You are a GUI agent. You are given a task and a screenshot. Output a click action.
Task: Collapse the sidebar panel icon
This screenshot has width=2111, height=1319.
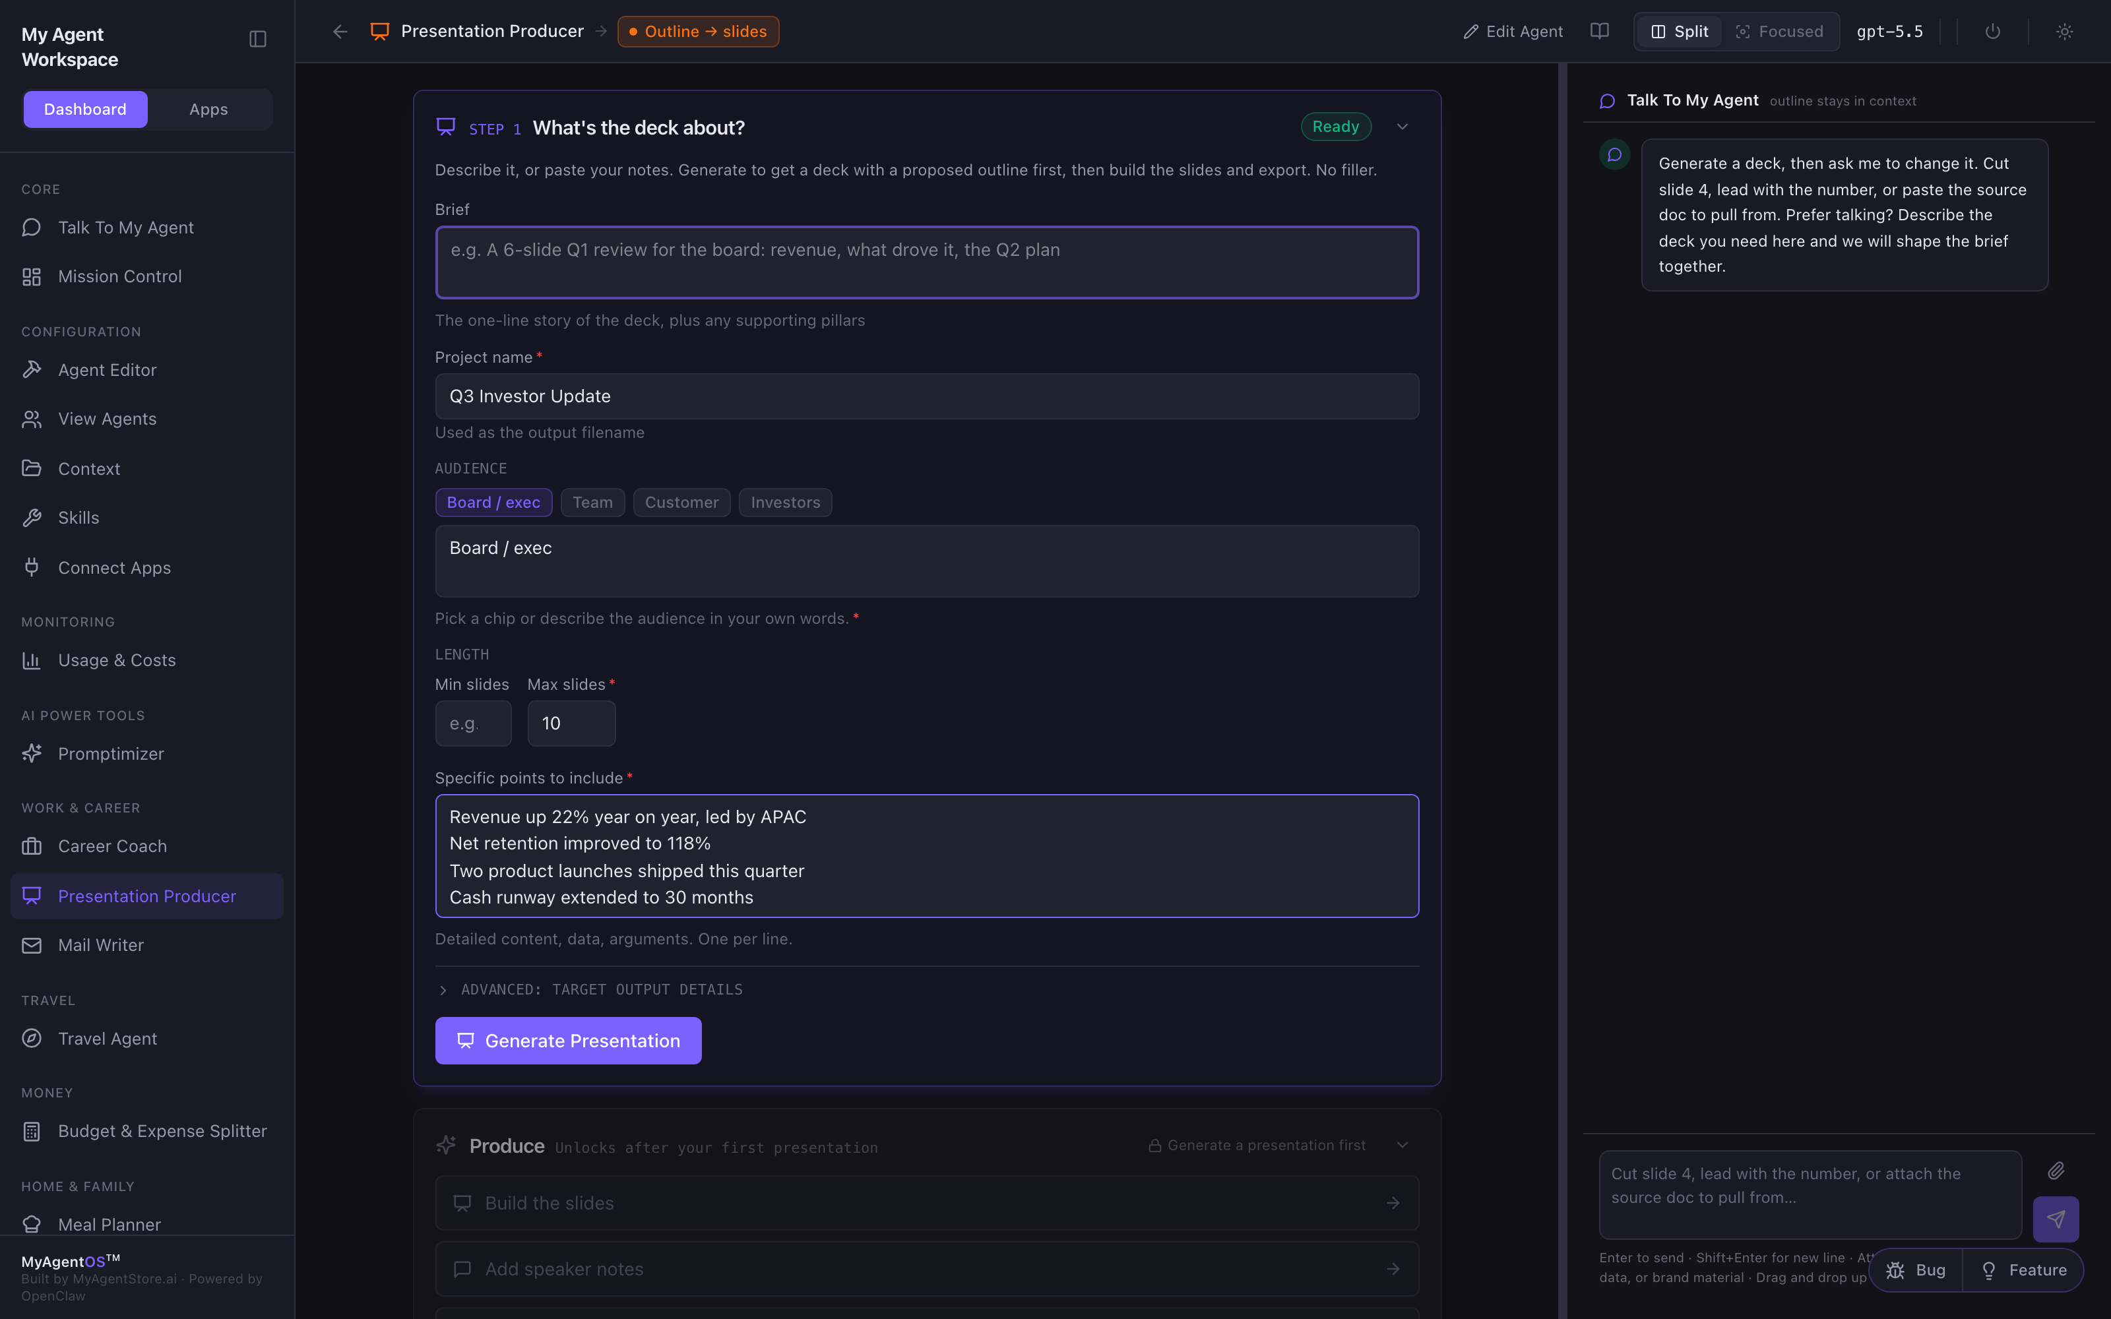click(257, 40)
